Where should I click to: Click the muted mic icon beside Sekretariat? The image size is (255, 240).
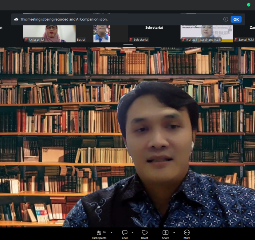click(131, 40)
